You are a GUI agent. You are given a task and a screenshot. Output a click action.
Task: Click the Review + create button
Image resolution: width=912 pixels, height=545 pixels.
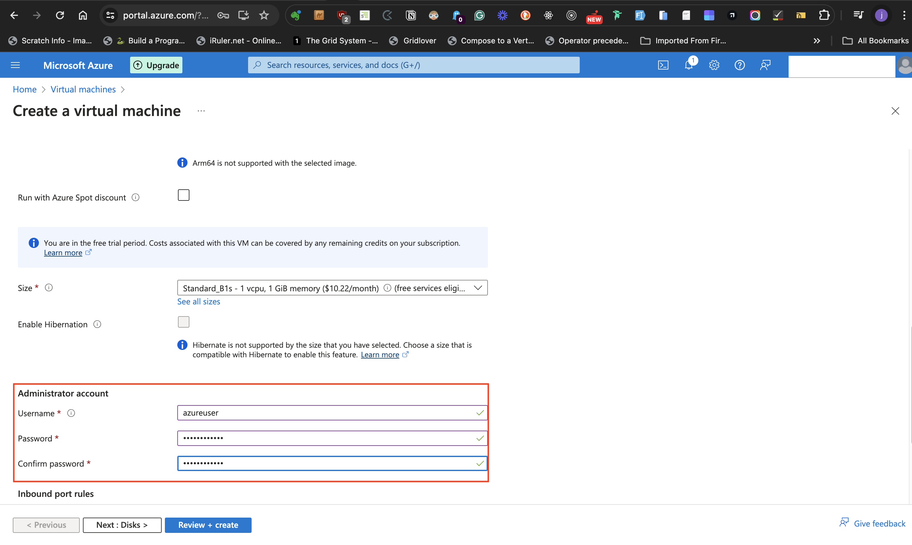(208, 525)
